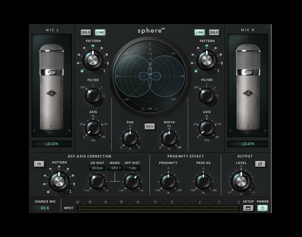Toggle Off-Axis Correction IN button
The width and height of the screenshot is (302, 237).
pyautogui.click(x=39, y=164)
